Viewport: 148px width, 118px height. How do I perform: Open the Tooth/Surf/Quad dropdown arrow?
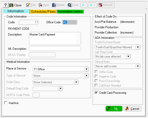coord(138,47)
